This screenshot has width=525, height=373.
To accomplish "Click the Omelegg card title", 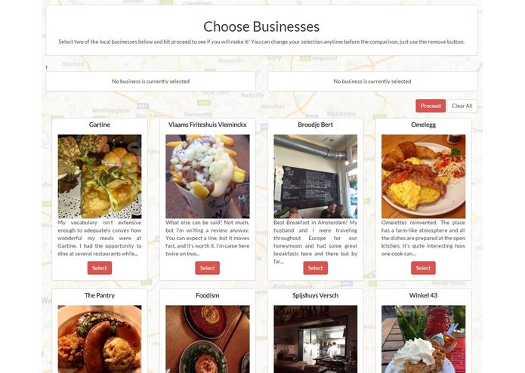I will tap(423, 125).
